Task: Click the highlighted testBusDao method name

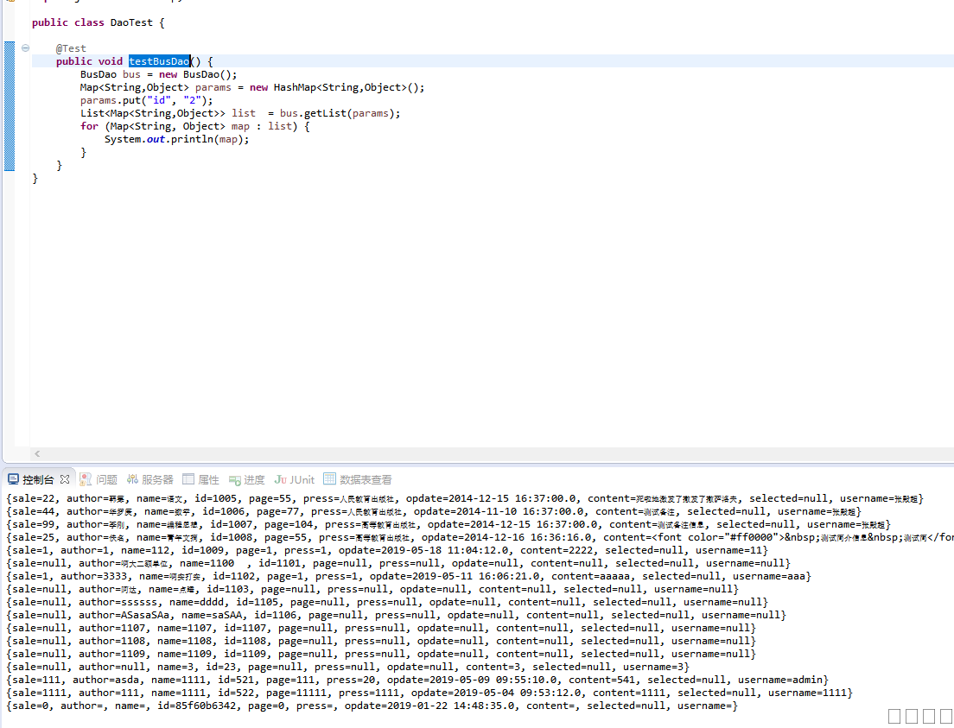Action: coord(159,61)
